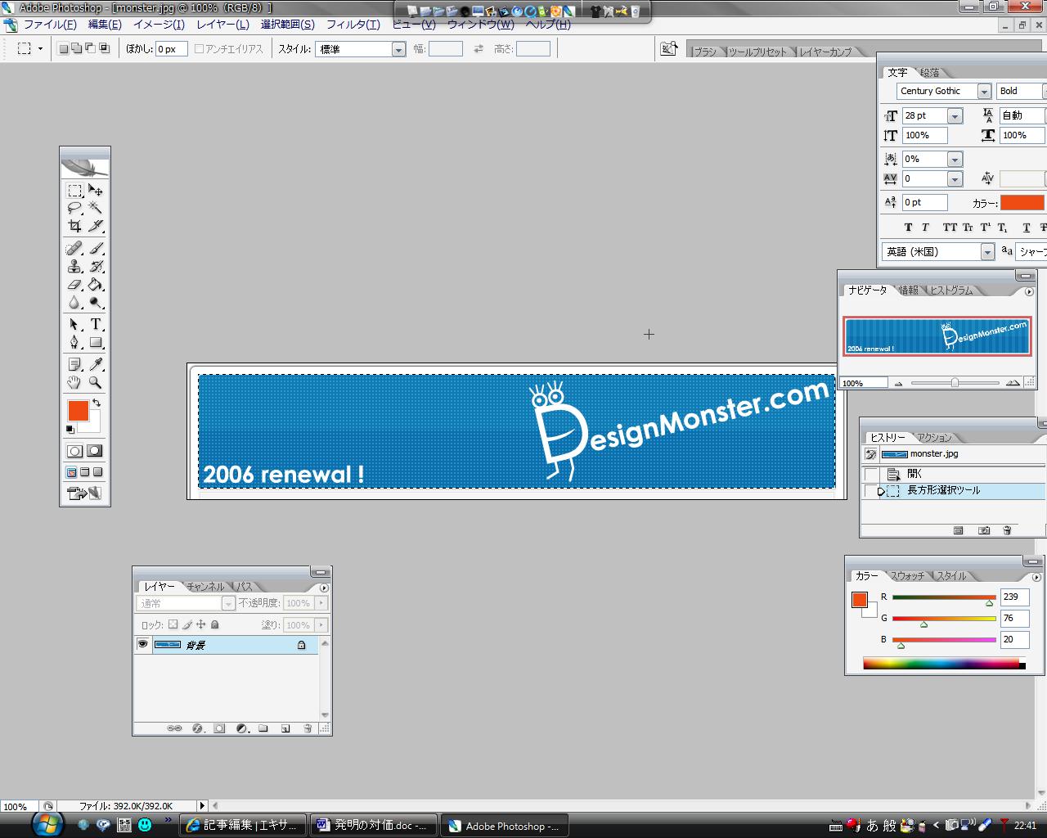1047x838 pixels.
Task: Toggle lock position in Layers panel
Action: pos(201,624)
